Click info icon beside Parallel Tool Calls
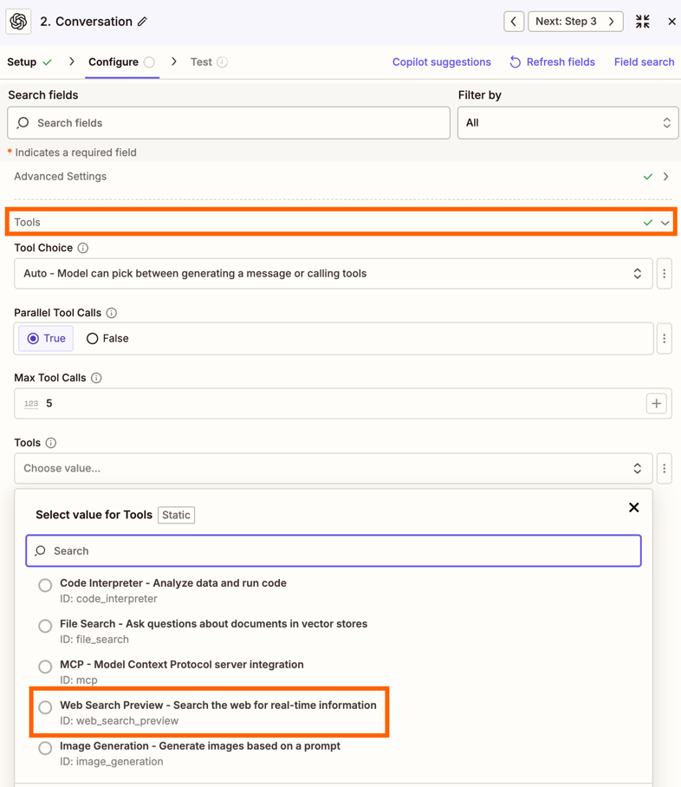This screenshot has height=787, width=681. (x=112, y=313)
